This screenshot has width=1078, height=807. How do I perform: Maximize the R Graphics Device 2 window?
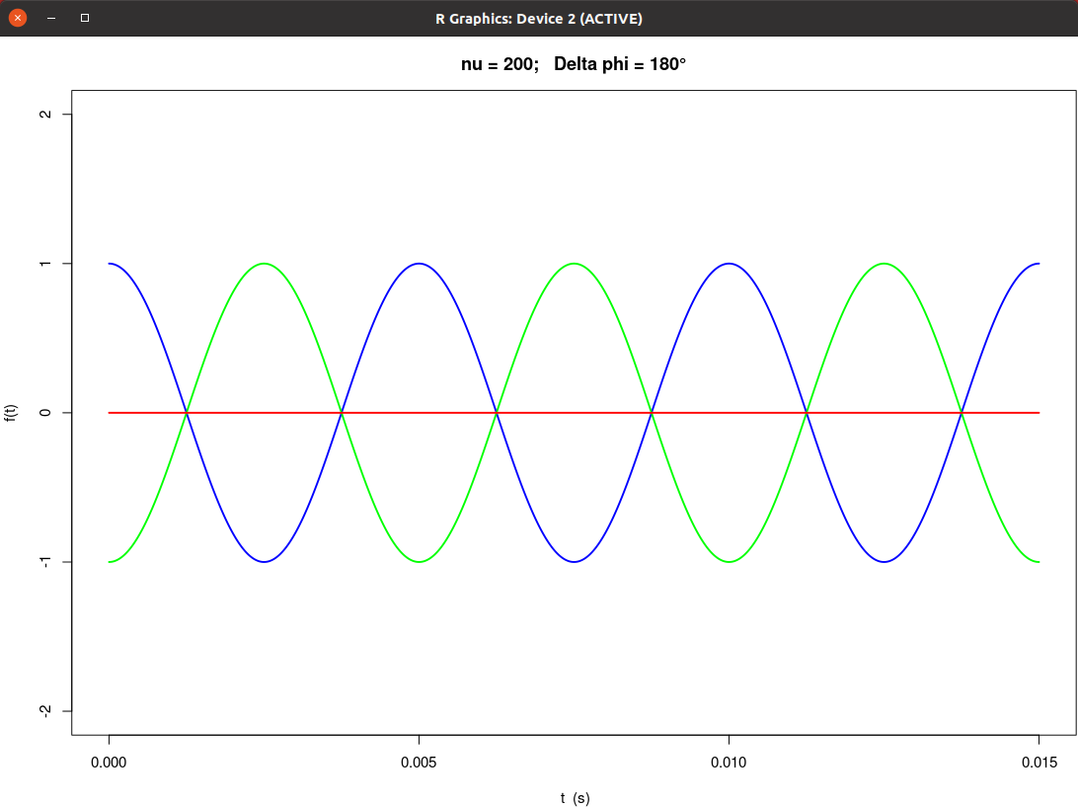(85, 18)
